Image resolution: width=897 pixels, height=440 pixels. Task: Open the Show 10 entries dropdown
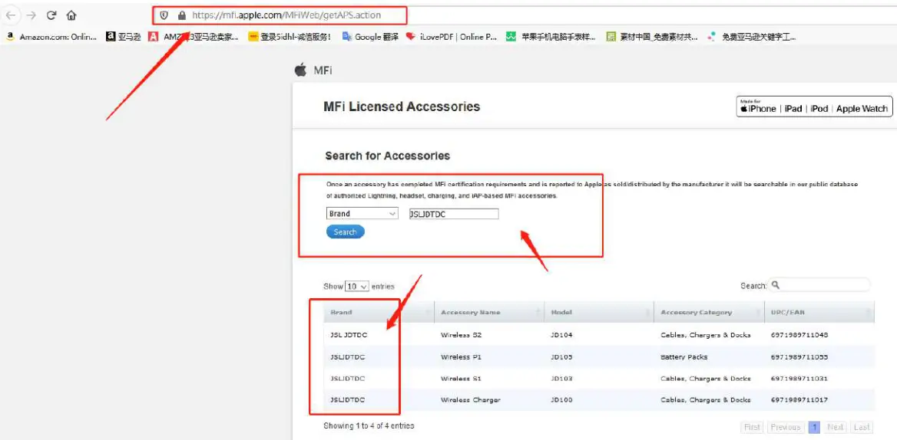tap(357, 287)
